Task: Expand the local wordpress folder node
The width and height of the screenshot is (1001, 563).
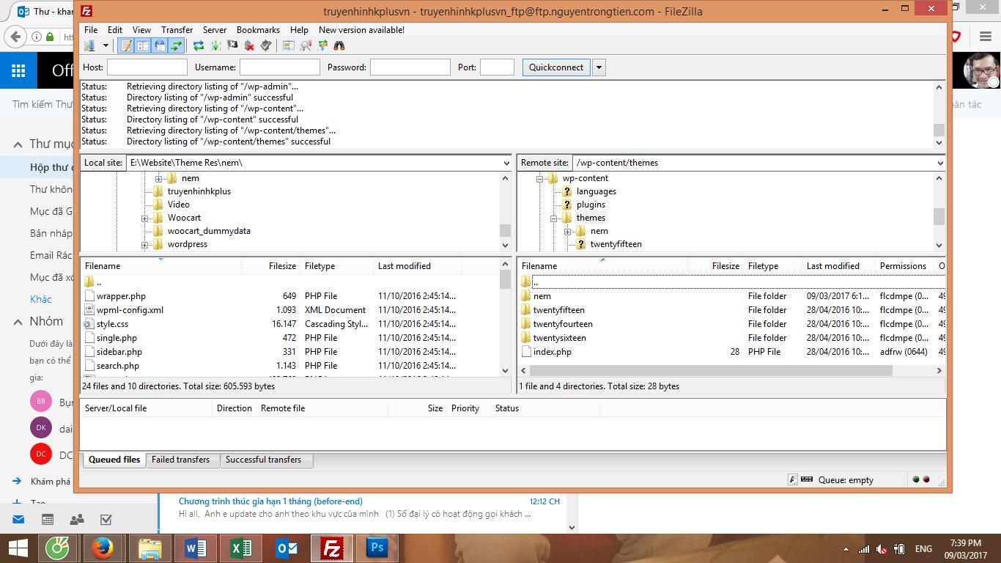Action: tap(144, 244)
